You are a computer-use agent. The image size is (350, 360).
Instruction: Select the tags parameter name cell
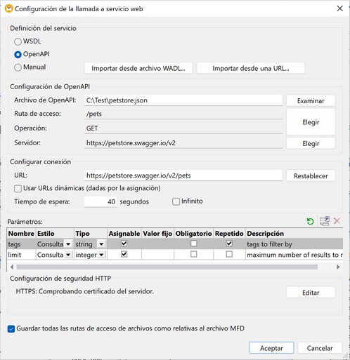pos(21,244)
